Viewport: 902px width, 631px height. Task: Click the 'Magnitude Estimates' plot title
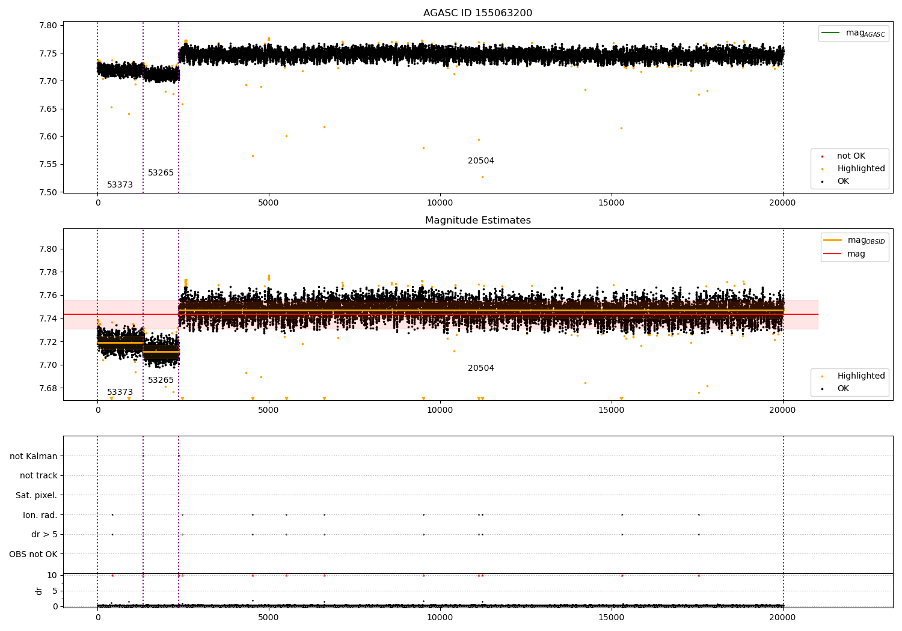click(x=477, y=221)
